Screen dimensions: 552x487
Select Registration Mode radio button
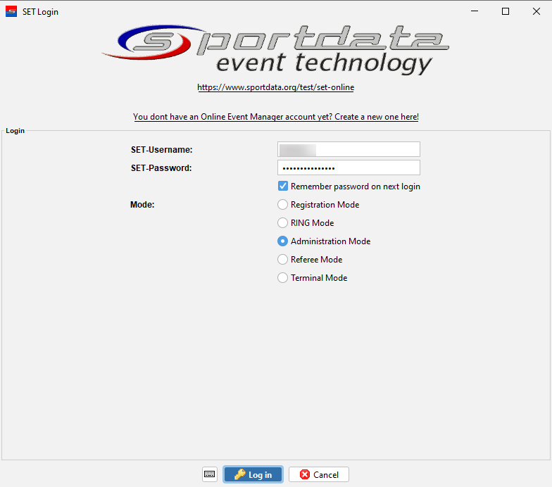click(x=283, y=204)
